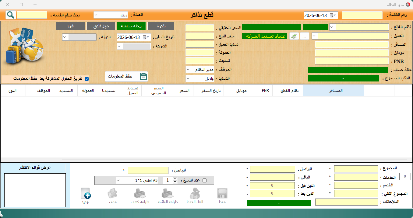Click the new (جديد) plus icon
The width and height of the screenshot is (413, 218).
(85, 196)
